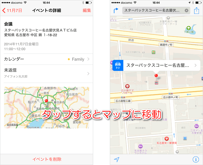Open the share sheet icon in Maps

coord(196,11)
